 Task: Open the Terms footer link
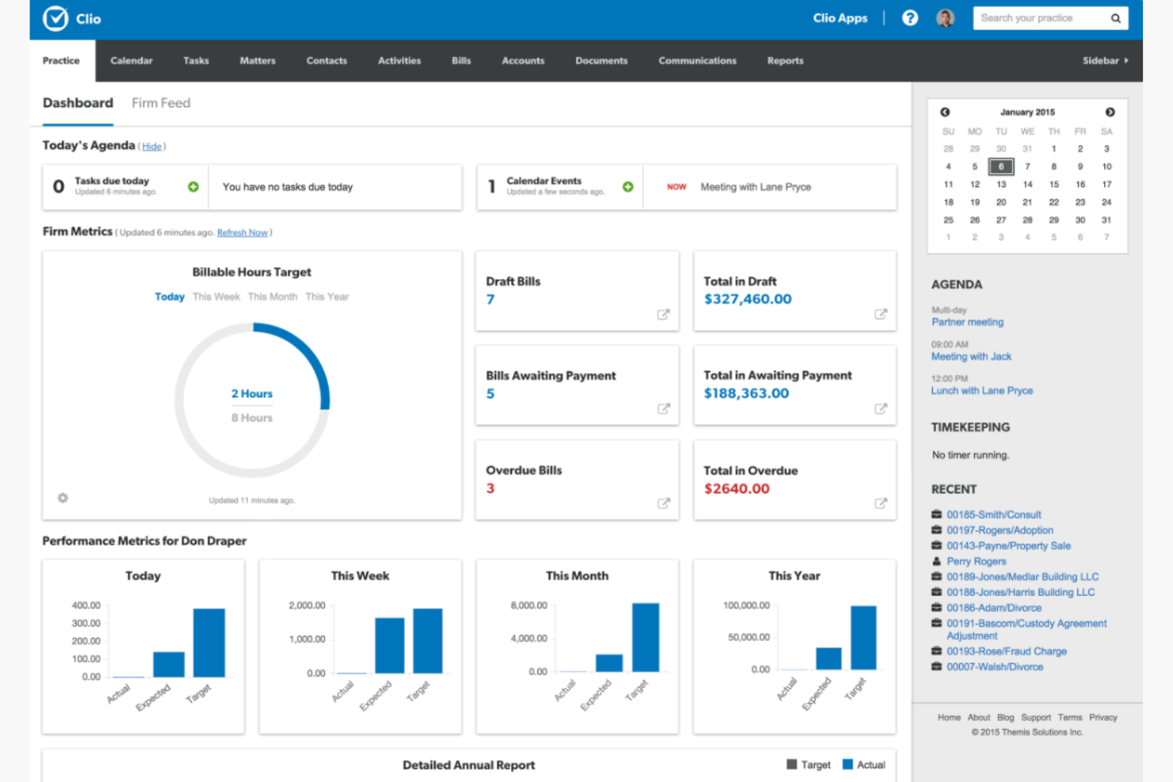1070,717
